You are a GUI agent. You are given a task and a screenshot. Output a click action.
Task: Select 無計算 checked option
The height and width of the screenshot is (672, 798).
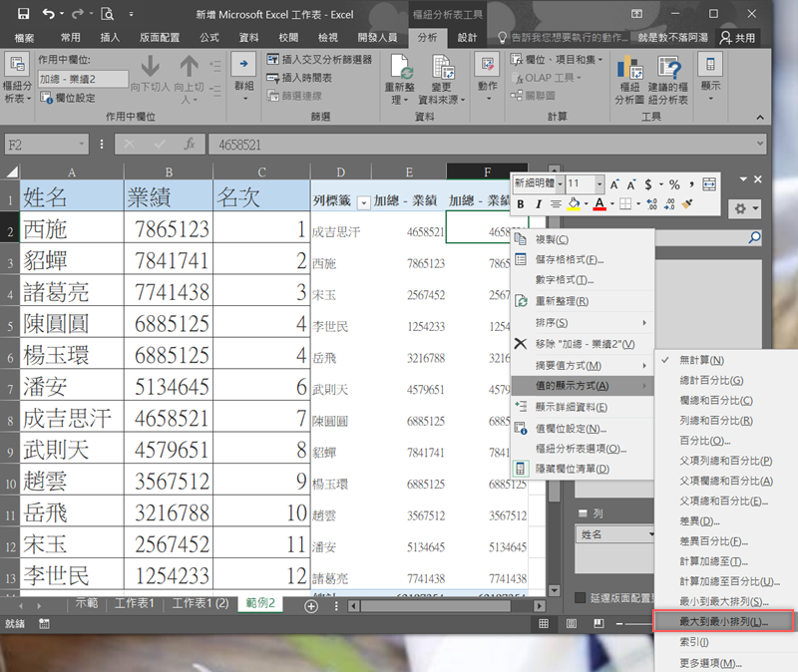pyautogui.click(x=701, y=360)
